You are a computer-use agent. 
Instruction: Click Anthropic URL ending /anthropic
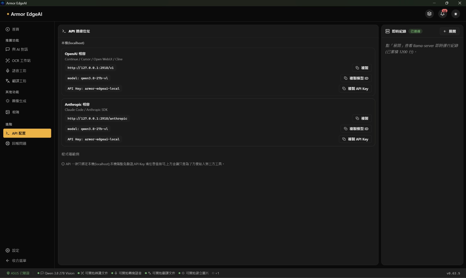tap(97, 119)
